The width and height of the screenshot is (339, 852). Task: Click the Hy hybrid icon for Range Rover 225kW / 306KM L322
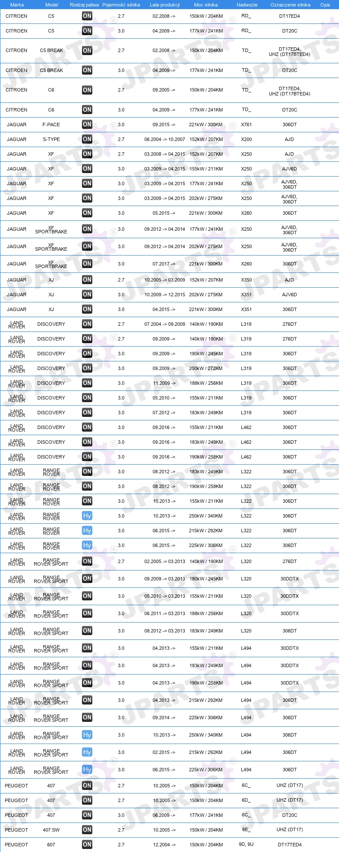click(87, 545)
